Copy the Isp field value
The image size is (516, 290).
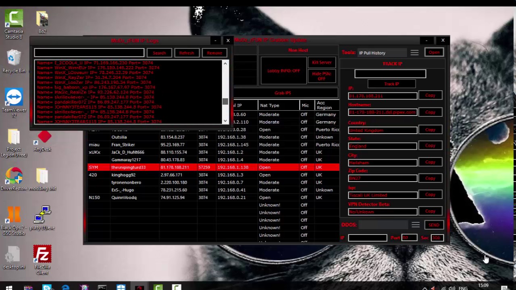(x=430, y=195)
